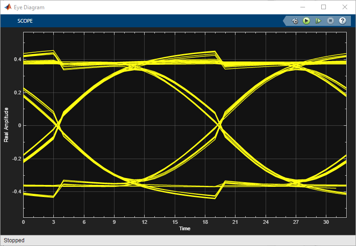This screenshot has height=246, width=356.
Task: Click y-axis tick label -0.4
Action: click(x=17, y=192)
